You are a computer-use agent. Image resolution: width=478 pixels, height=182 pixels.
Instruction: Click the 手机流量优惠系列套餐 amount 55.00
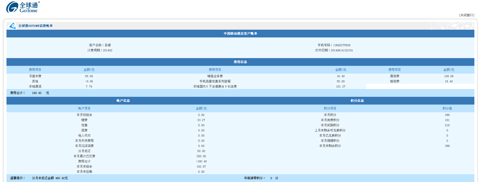pyautogui.click(x=341, y=81)
